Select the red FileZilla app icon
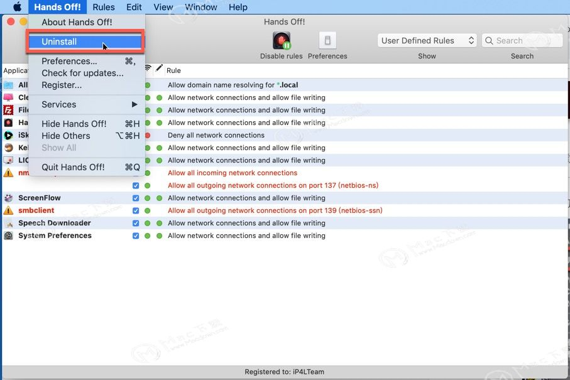 coord(8,110)
